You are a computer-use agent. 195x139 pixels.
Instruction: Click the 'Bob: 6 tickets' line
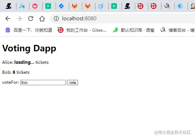point(16,72)
